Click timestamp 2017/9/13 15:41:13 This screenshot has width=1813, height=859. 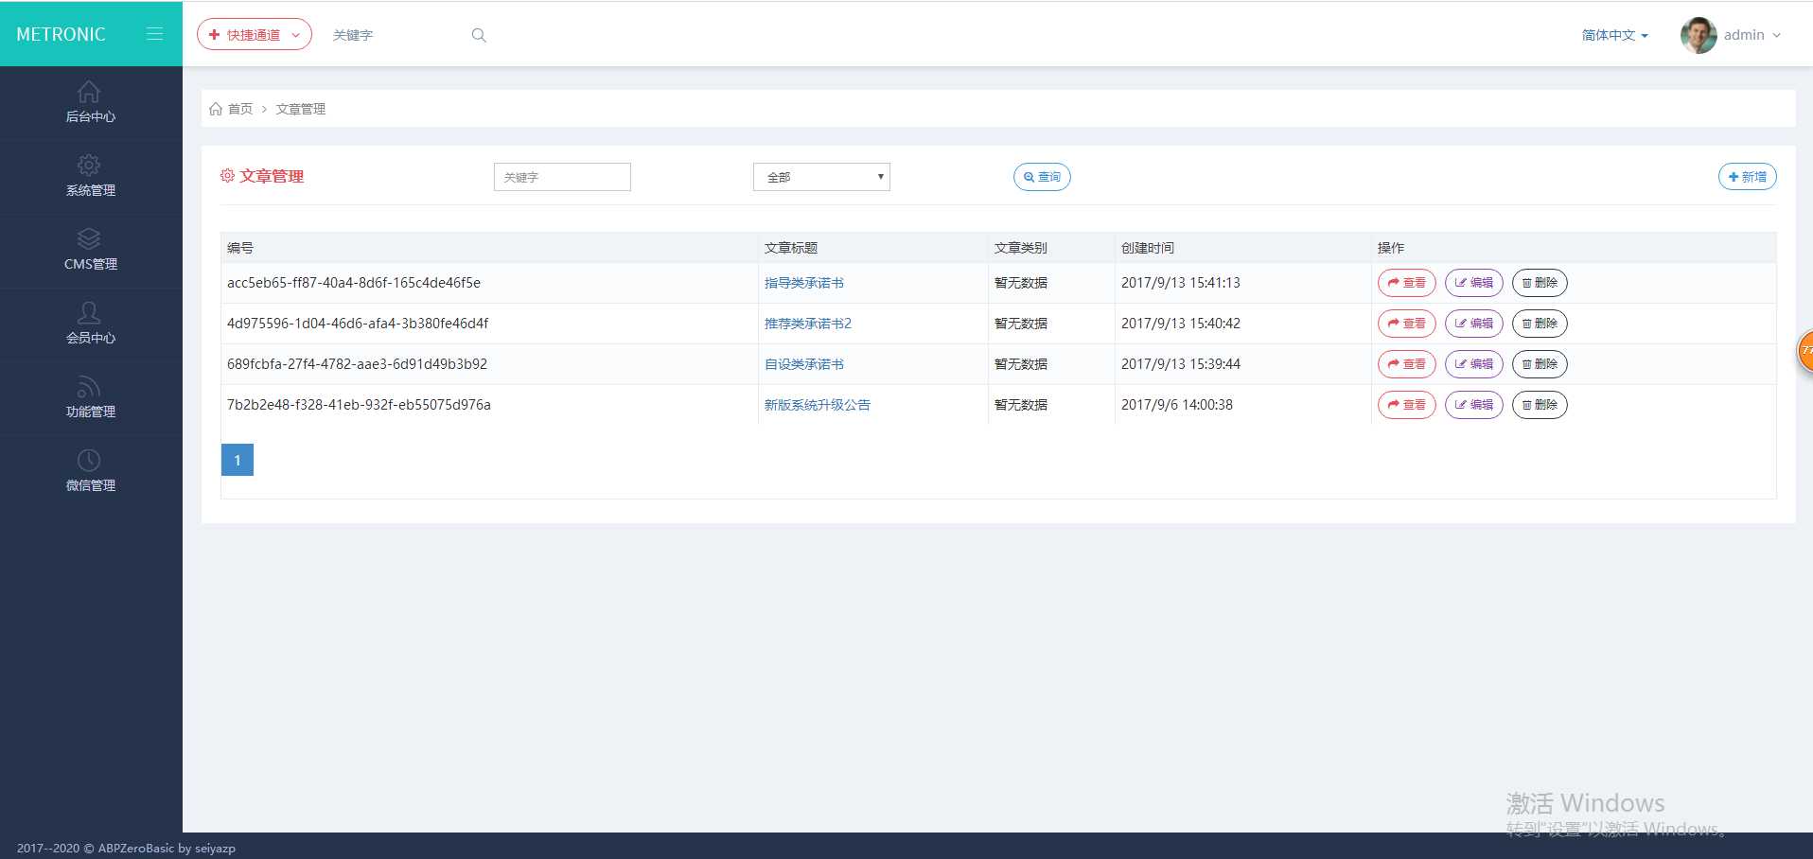(x=1181, y=283)
